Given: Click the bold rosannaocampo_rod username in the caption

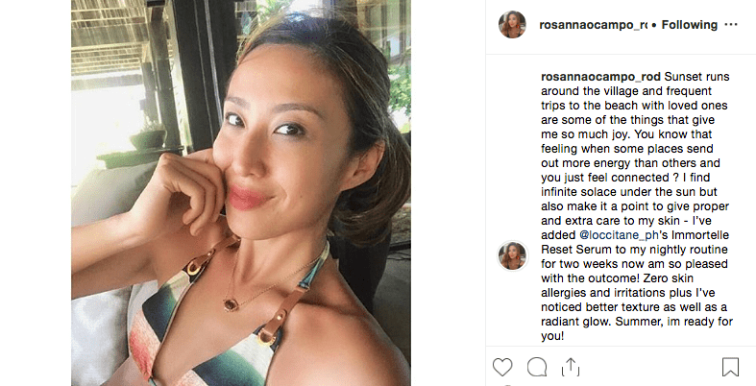Looking at the screenshot, I should [x=601, y=76].
